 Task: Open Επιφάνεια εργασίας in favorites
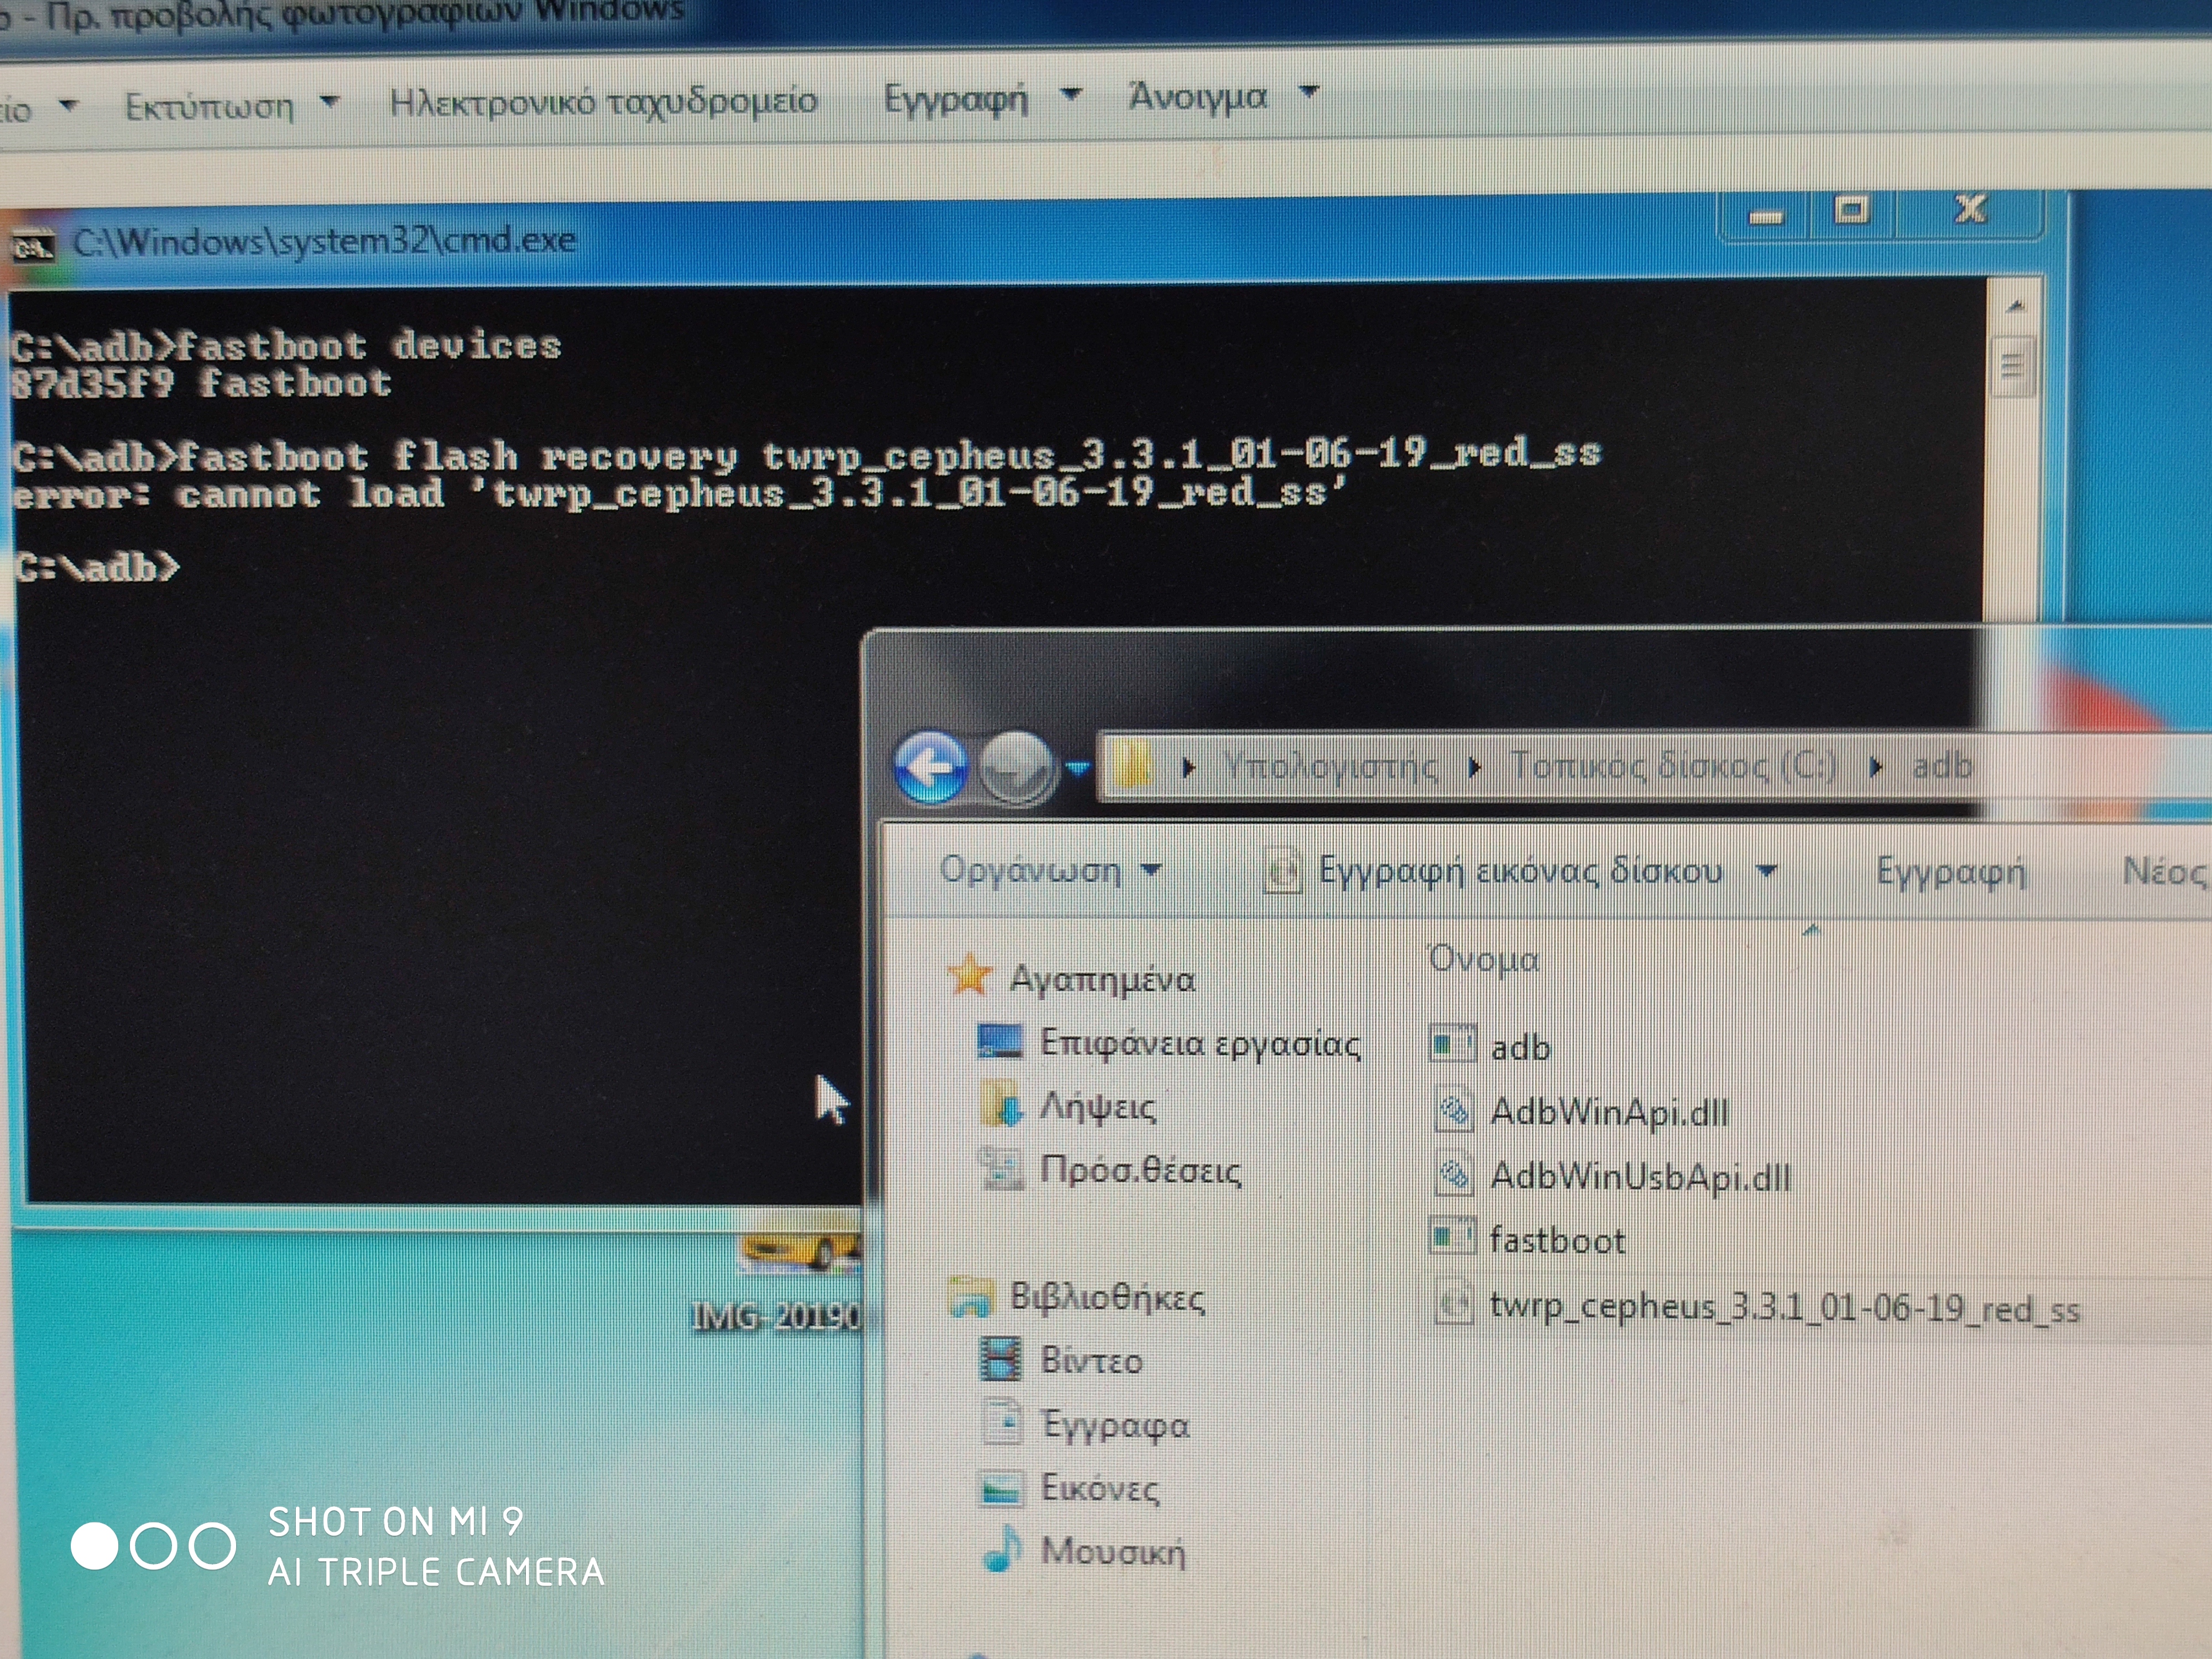tap(1198, 1043)
